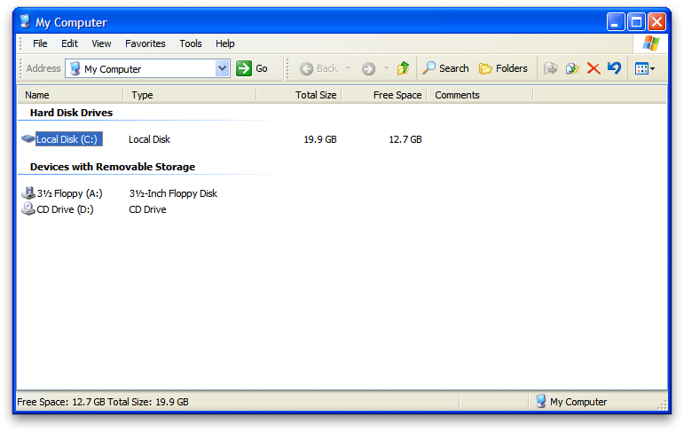This screenshot has width=684, height=432.
Task: Toggle the Folders pane
Action: click(503, 68)
